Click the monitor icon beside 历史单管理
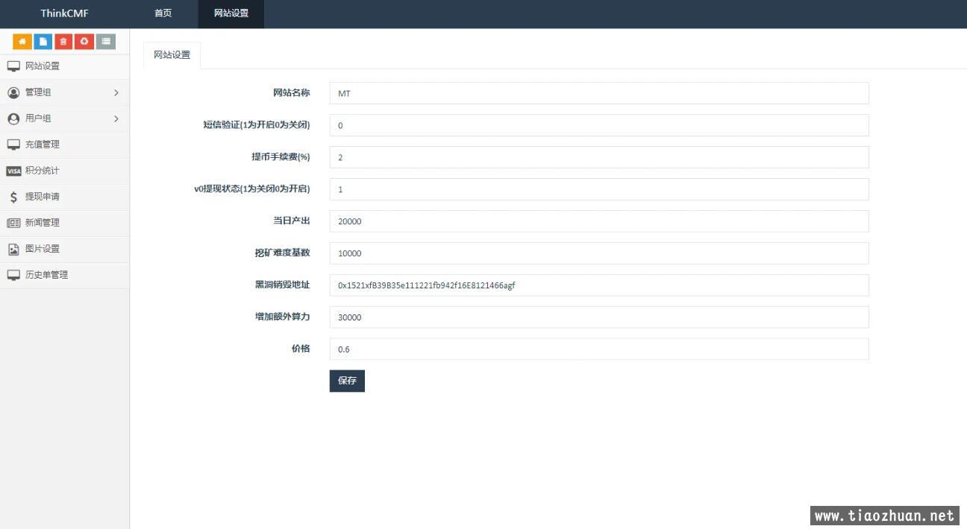Image resolution: width=967 pixels, height=529 pixels. point(13,275)
